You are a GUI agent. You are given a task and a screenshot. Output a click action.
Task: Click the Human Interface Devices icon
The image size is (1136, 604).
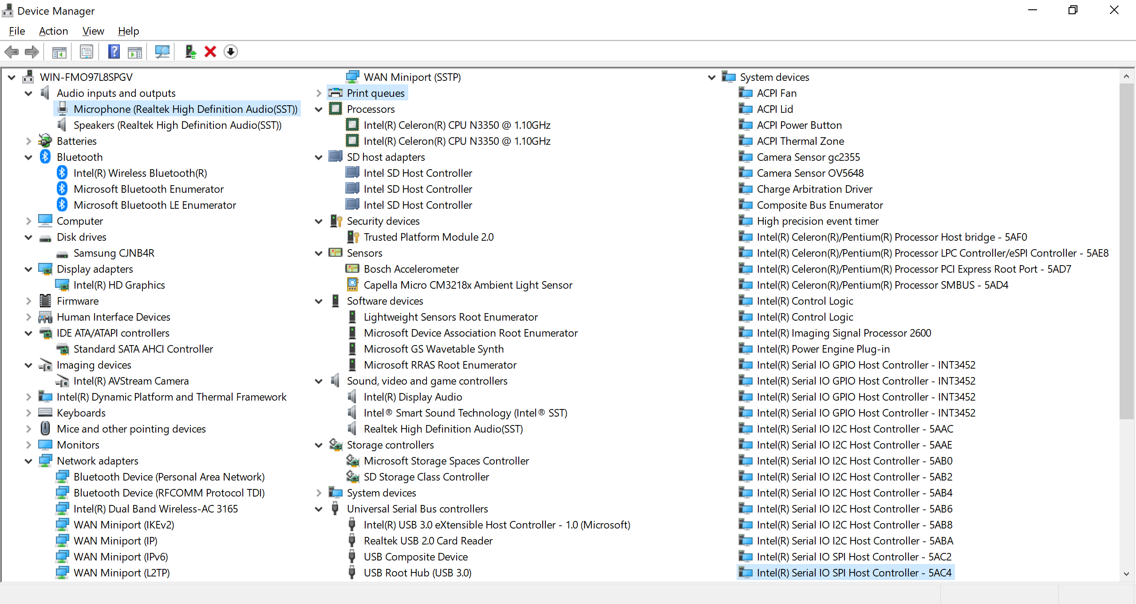point(45,317)
